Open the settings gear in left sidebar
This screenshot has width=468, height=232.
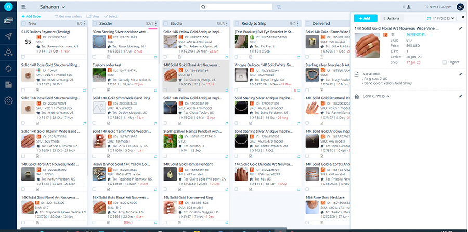coord(8,101)
